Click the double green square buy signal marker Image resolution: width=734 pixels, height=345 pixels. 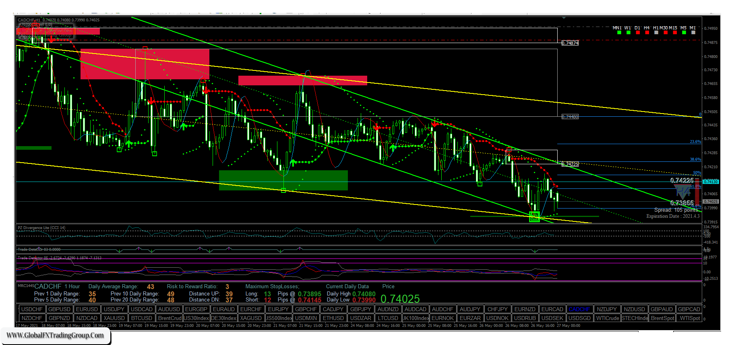534,217
